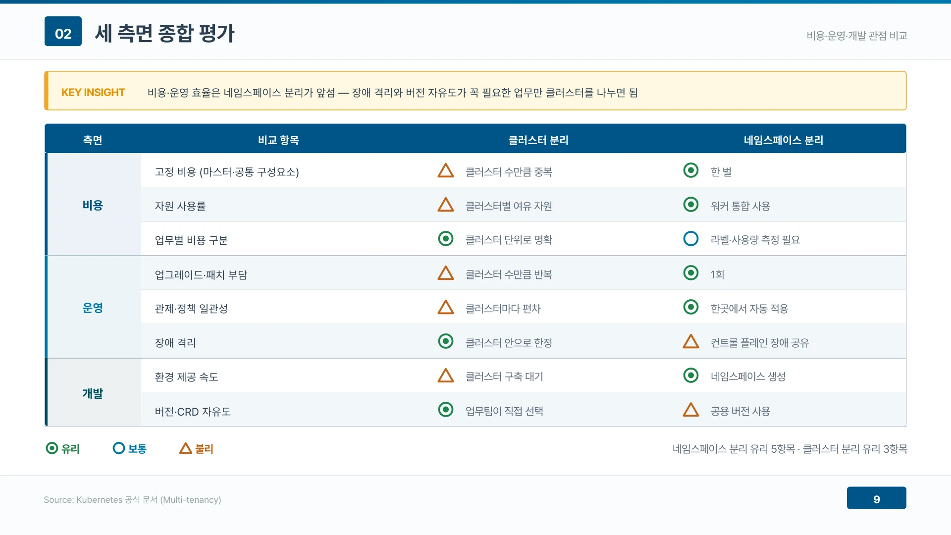951x535 pixels.
Task: Click the green circle icon beside 클러스터 단위로 명확
Action: tap(446, 239)
